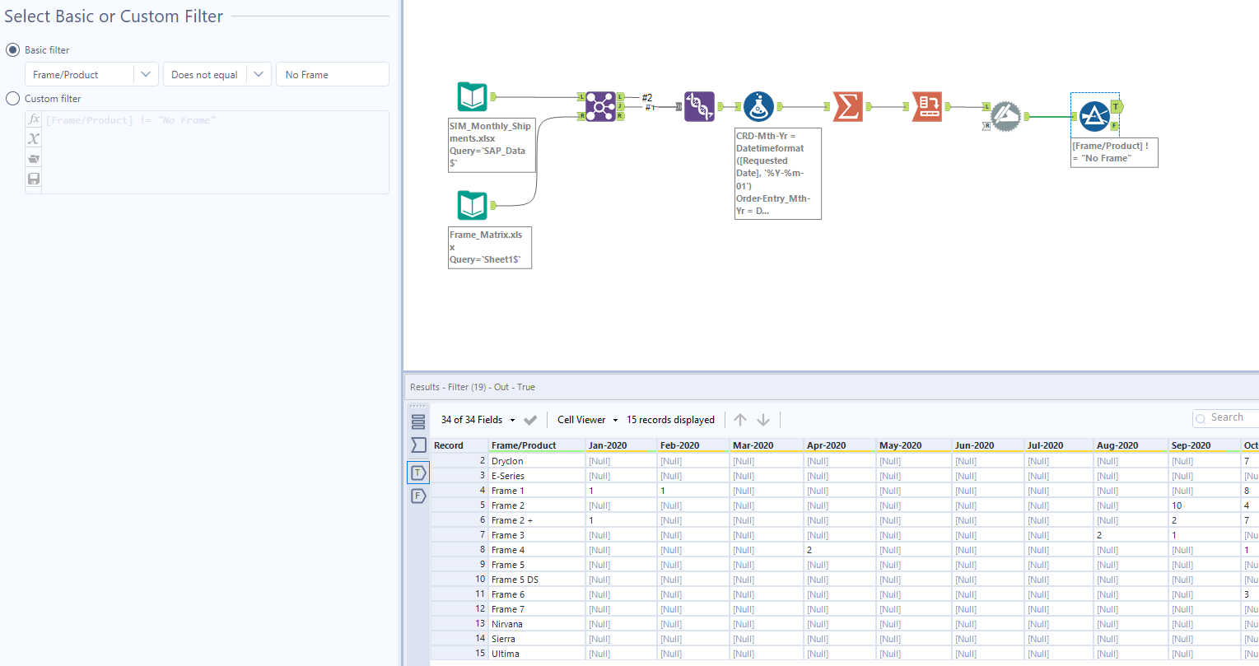Switch to the Custom filter option
Viewport: 1259px width, 666px height.
click(x=12, y=98)
